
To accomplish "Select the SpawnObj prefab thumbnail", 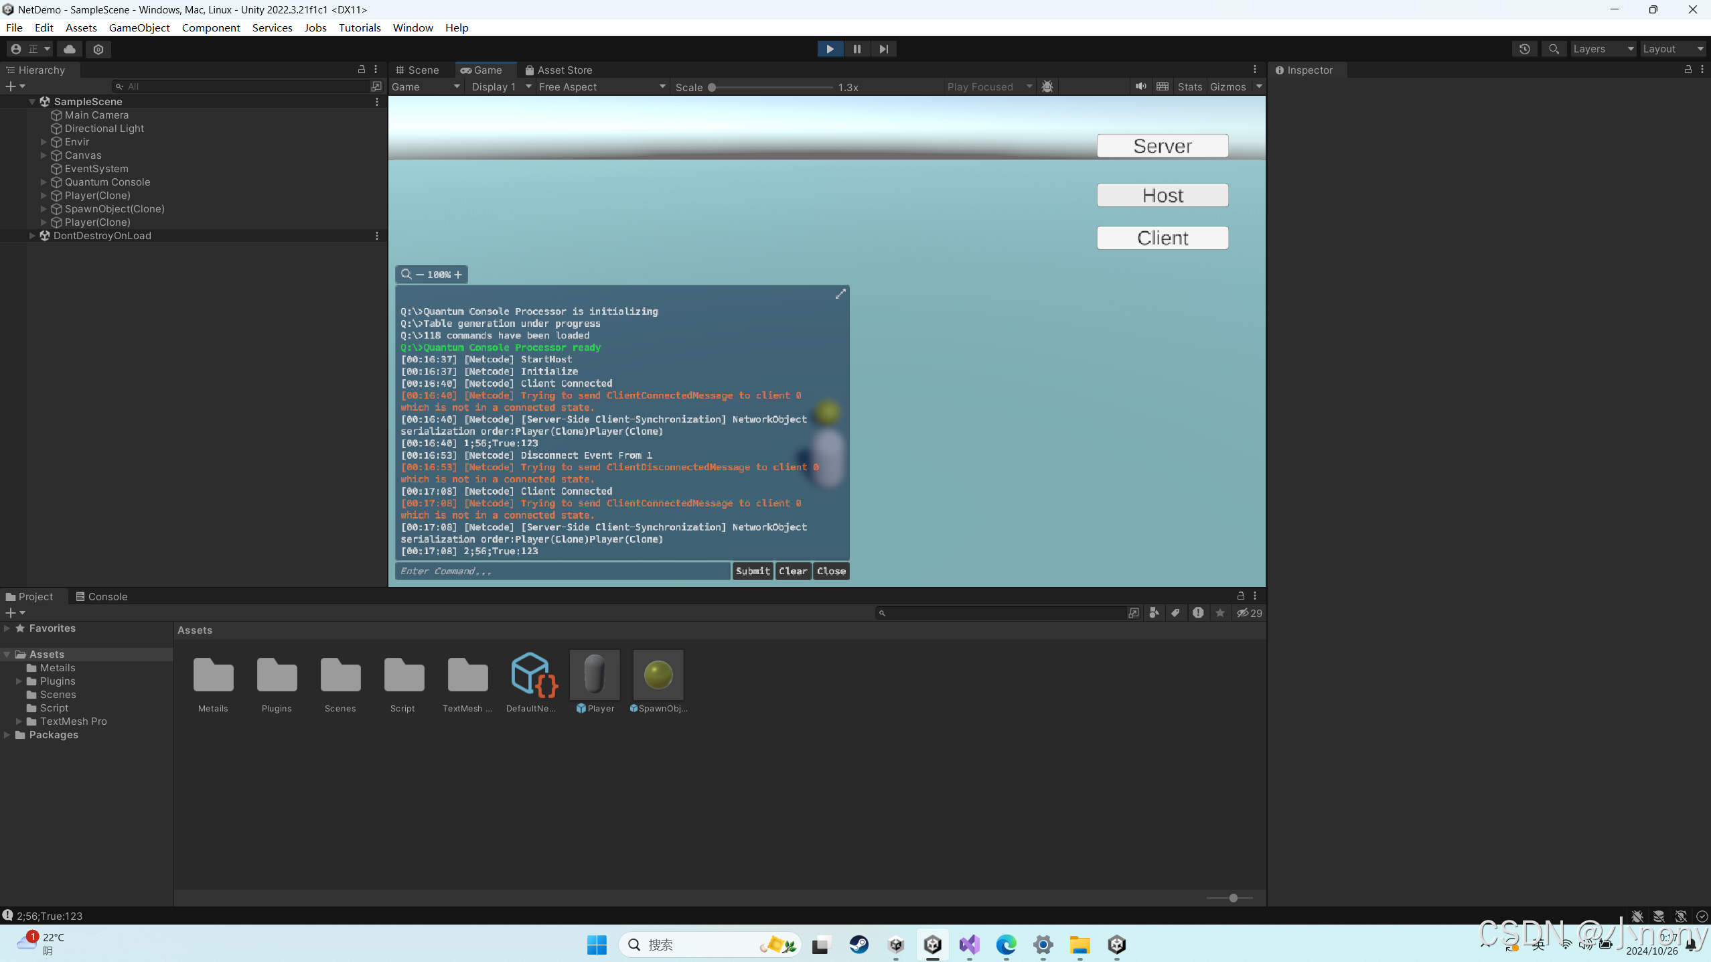I will point(658,675).
